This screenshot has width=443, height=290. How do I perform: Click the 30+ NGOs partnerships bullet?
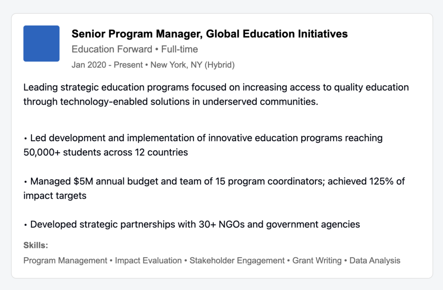coord(192,224)
